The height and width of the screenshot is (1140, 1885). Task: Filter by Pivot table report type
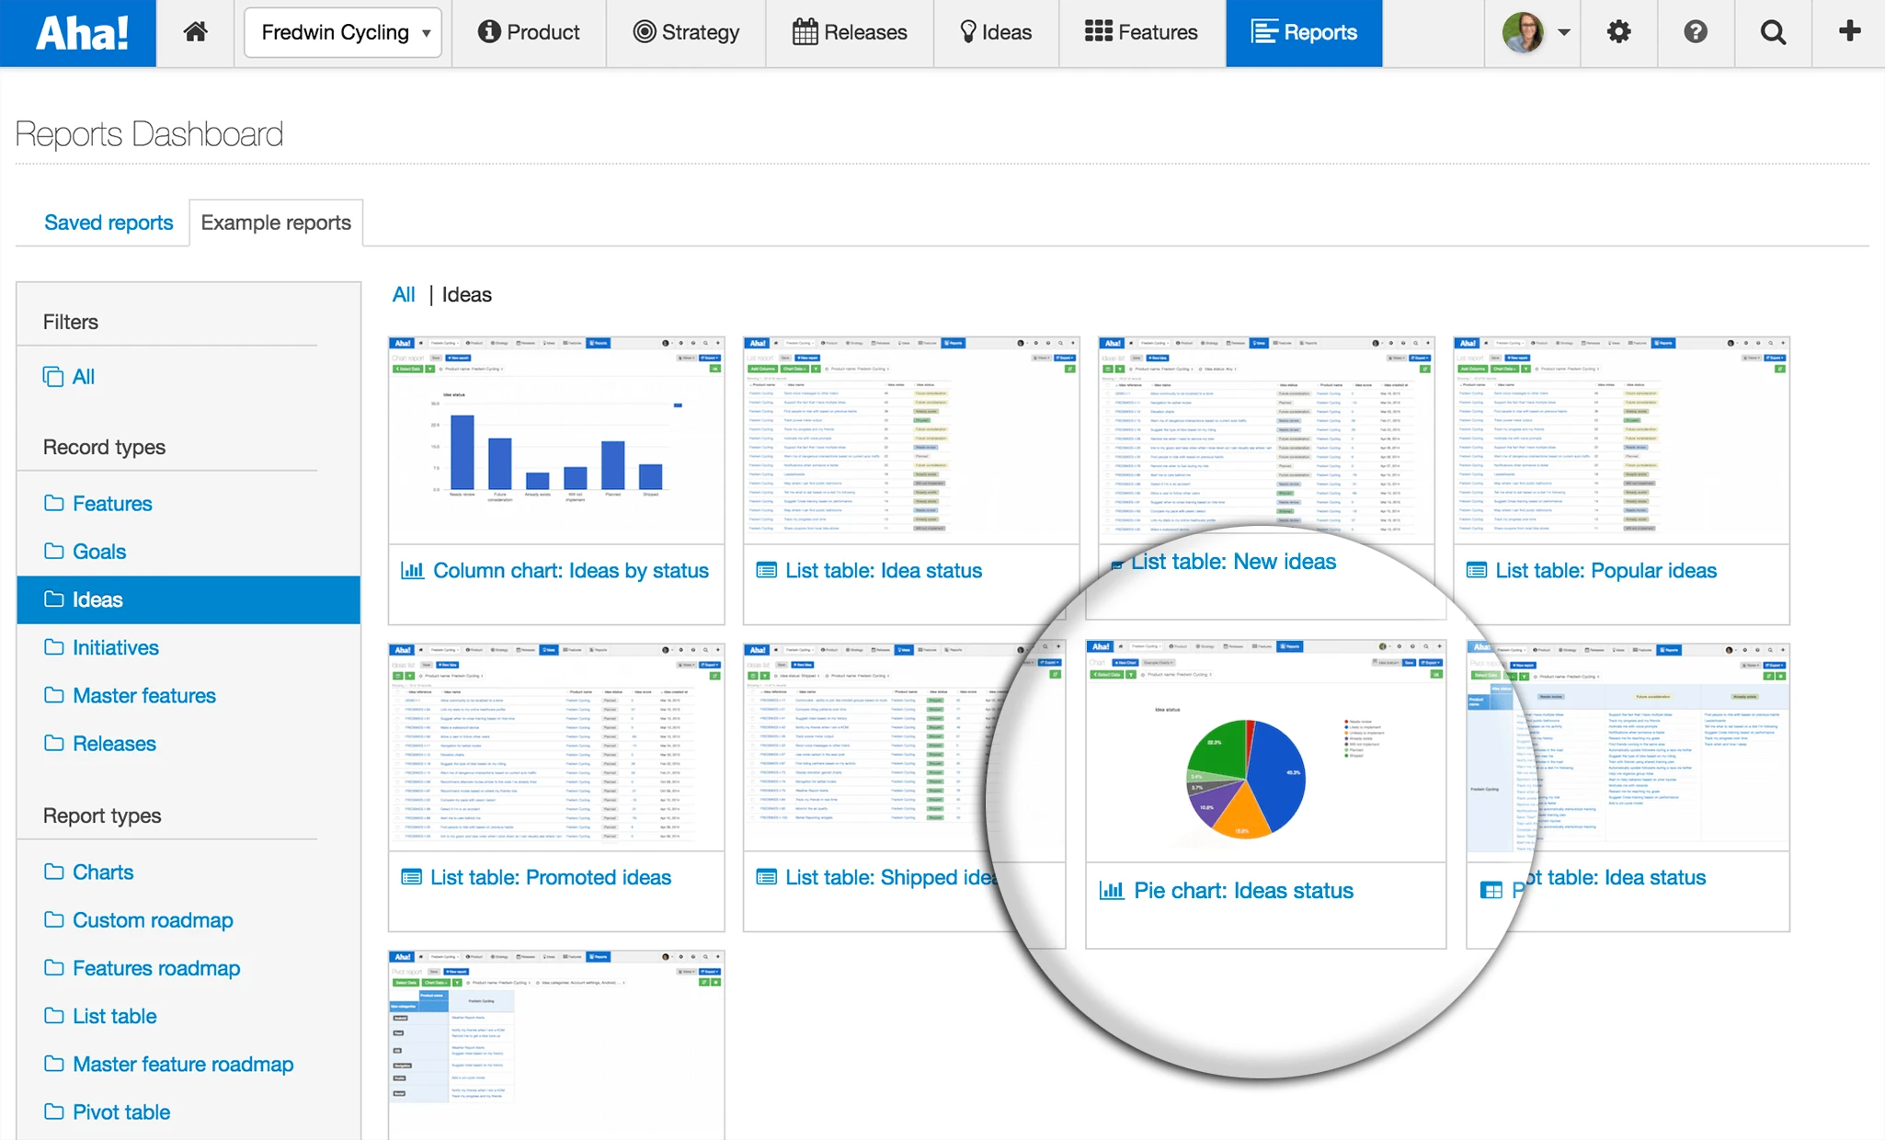(x=120, y=1112)
